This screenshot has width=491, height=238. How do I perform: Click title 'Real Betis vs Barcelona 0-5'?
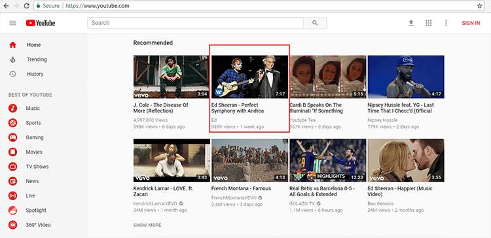pos(322,192)
